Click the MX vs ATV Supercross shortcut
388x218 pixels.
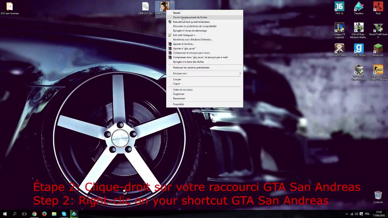pyautogui.click(x=359, y=73)
